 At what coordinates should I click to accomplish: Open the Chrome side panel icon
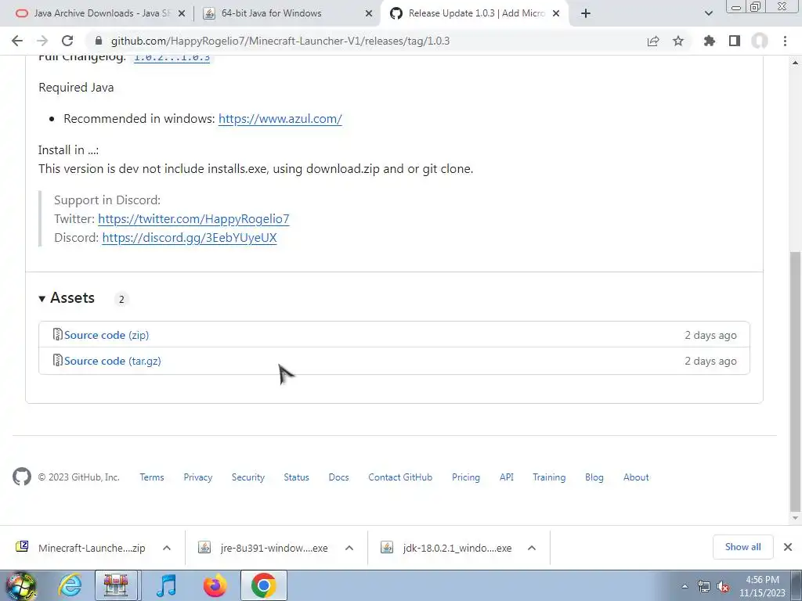tap(735, 41)
